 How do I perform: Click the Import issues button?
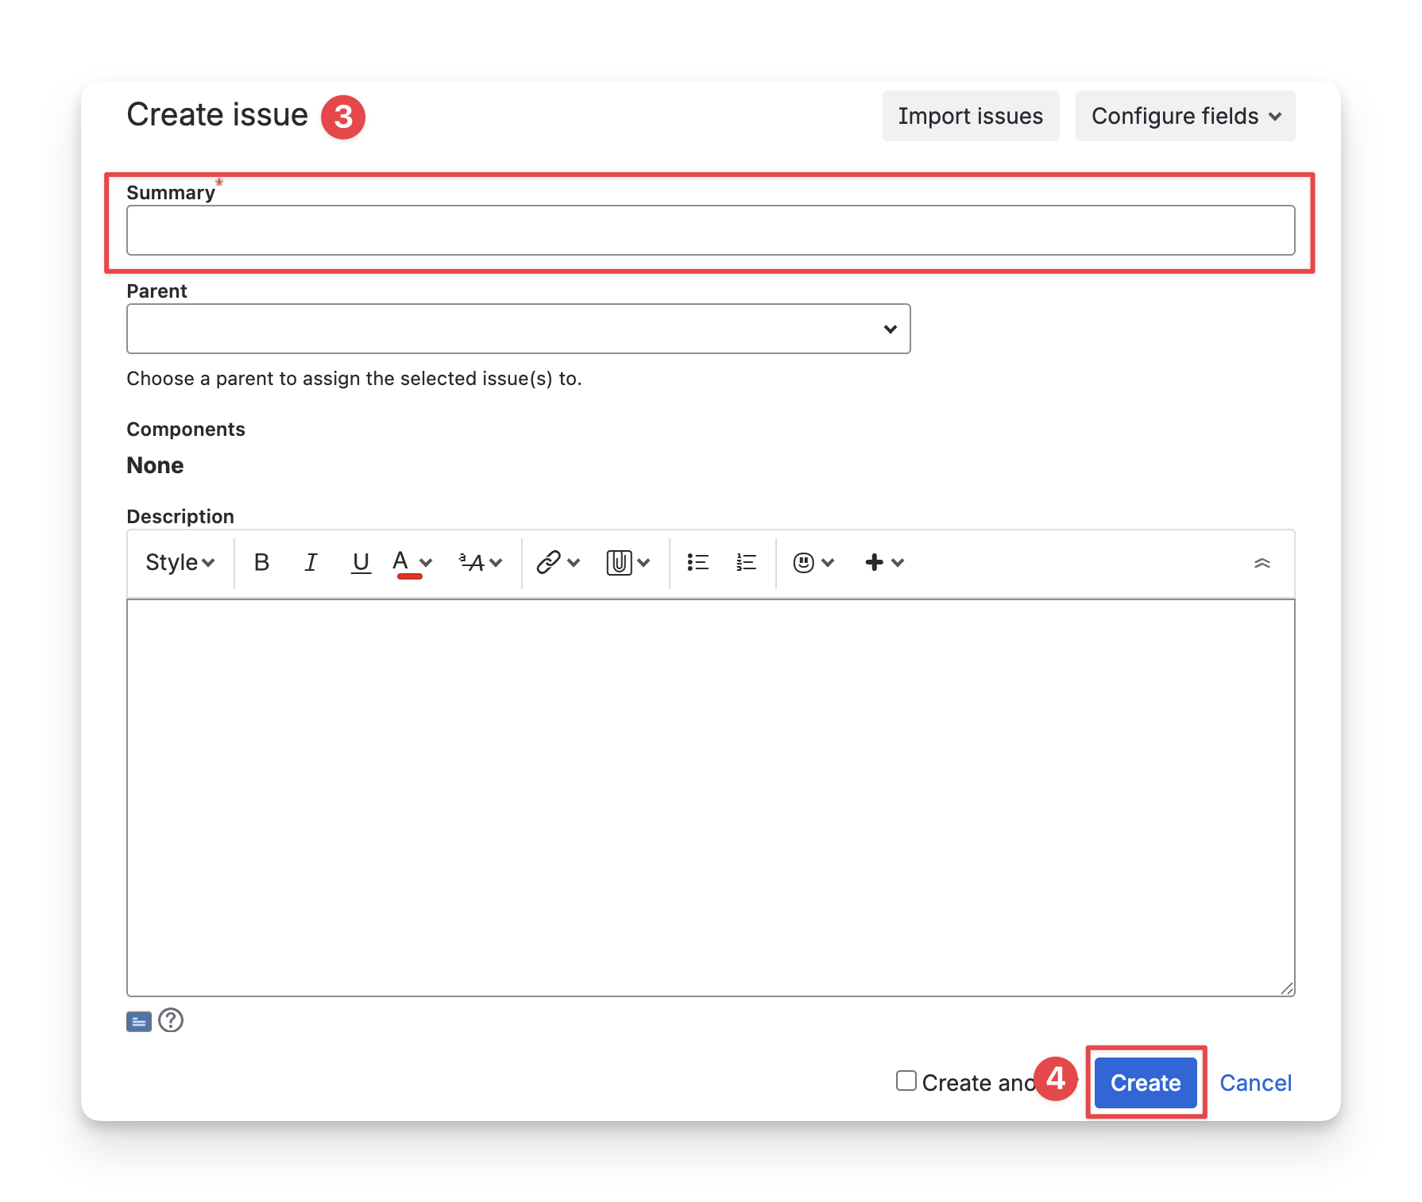click(x=970, y=116)
